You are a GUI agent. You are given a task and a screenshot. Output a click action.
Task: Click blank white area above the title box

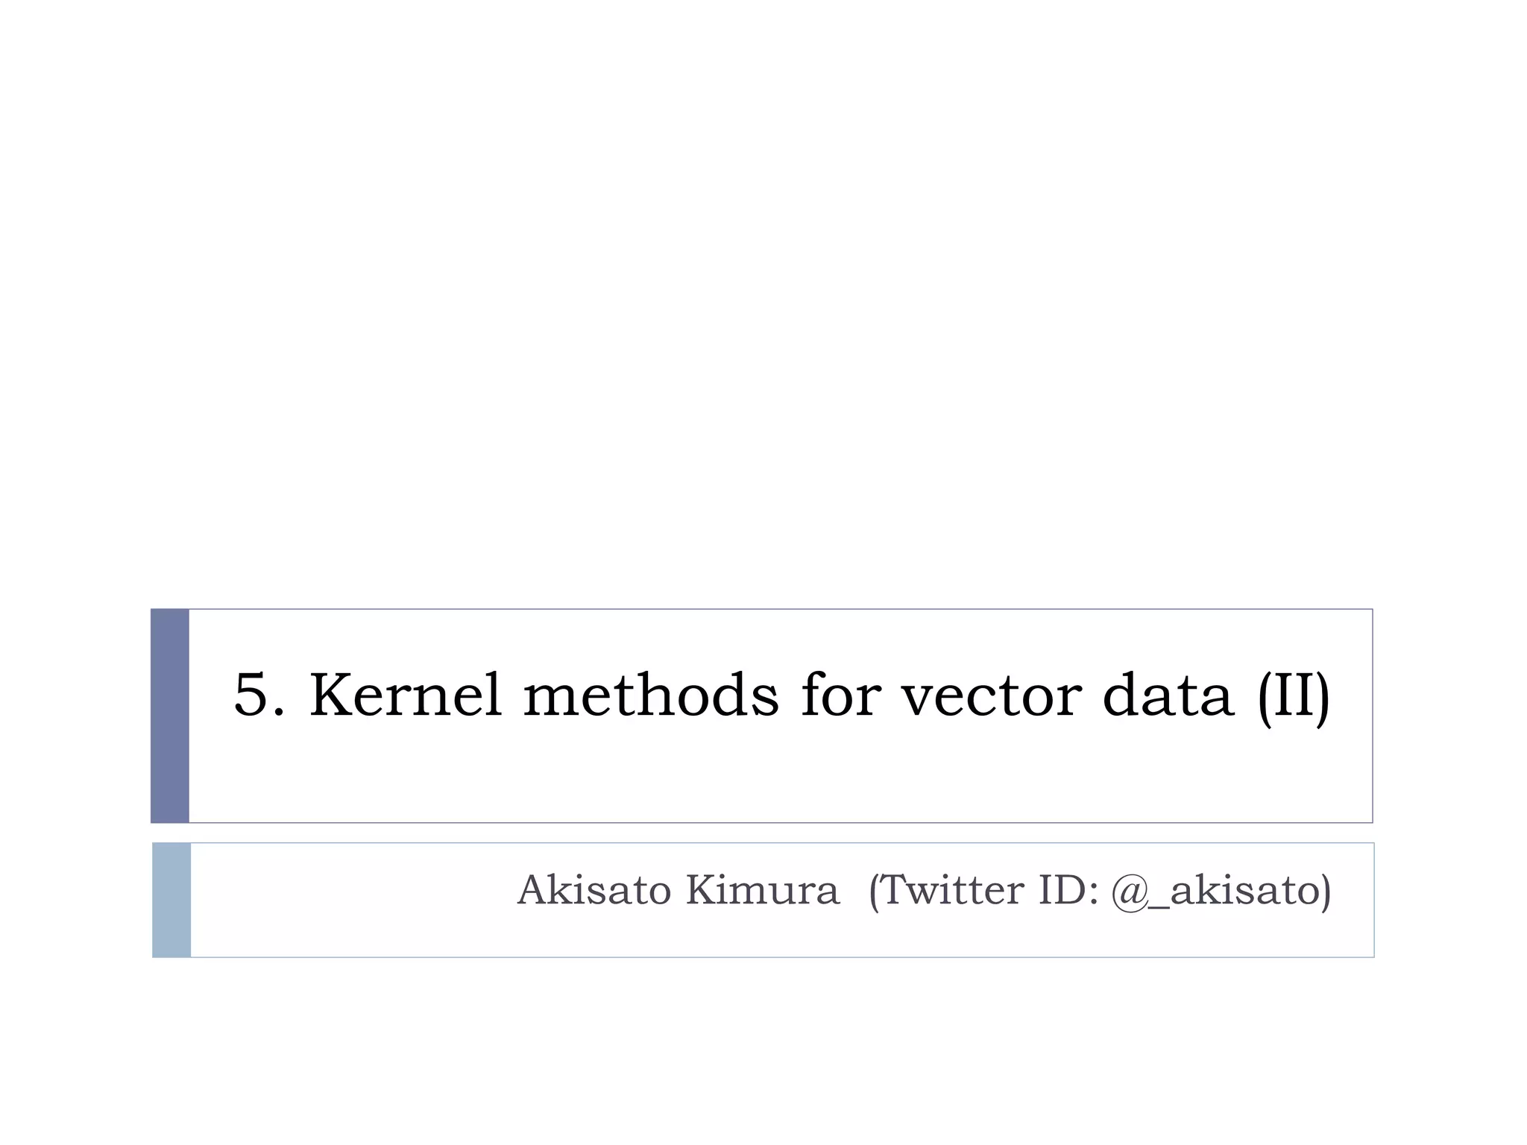point(763,298)
